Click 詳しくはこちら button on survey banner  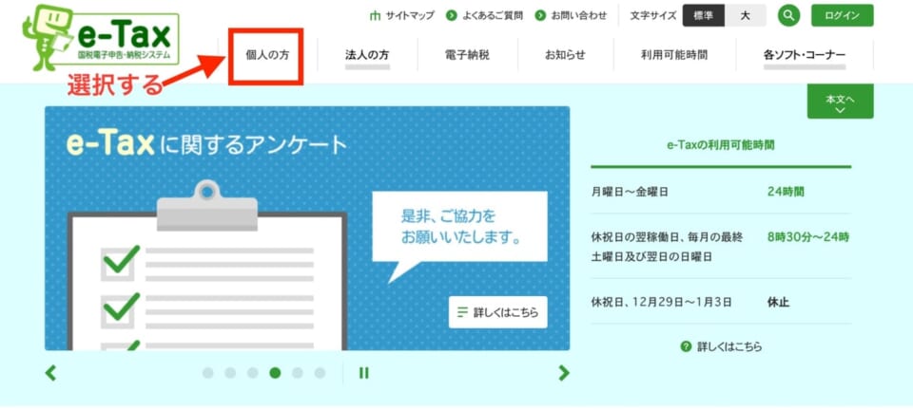click(497, 312)
